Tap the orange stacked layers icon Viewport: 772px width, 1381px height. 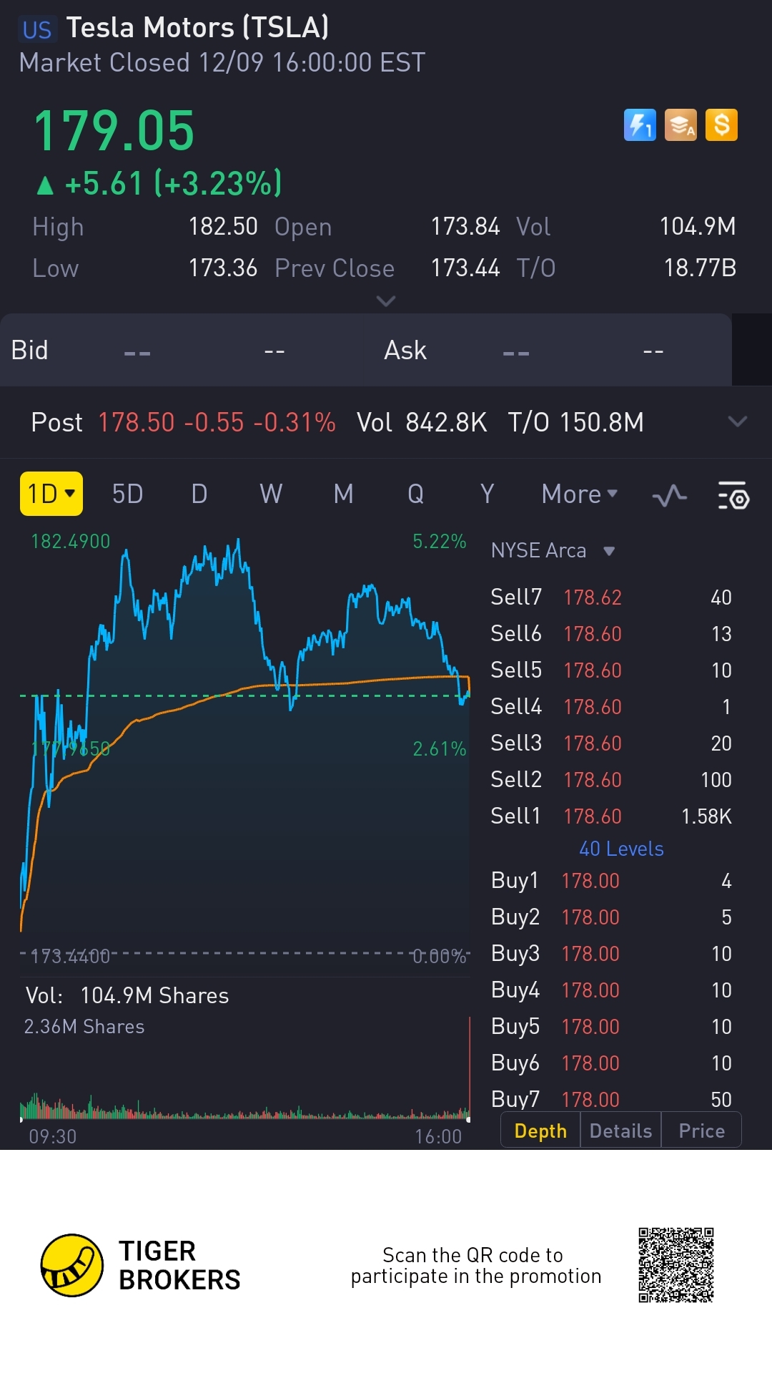pos(681,125)
